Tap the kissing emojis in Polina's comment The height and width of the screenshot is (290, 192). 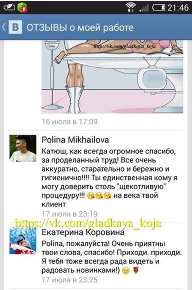(99, 196)
